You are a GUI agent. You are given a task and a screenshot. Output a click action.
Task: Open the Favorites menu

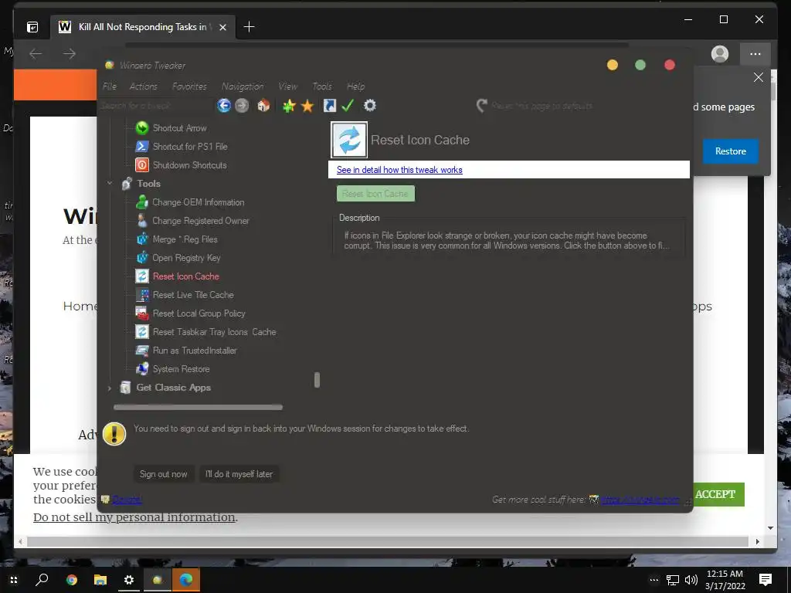click(189, 86)
